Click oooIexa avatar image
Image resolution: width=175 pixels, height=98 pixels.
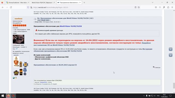point(18,39)
